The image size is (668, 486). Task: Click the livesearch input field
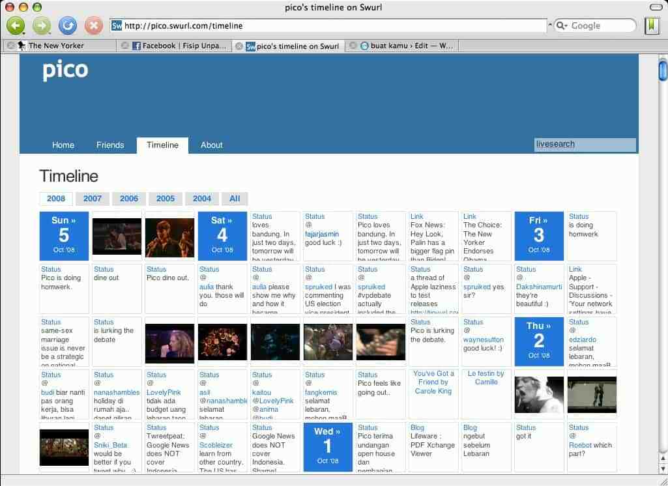coord(585,145)
